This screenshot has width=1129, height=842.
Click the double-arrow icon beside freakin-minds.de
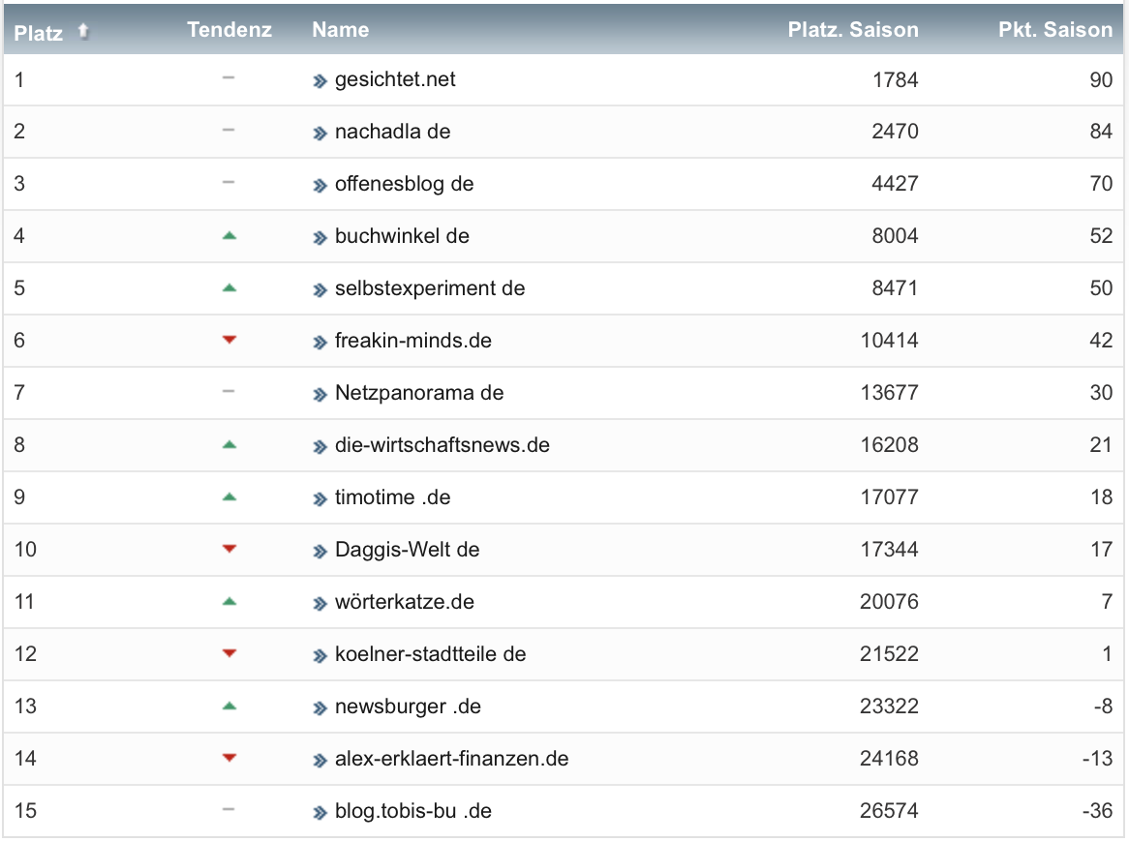click(x=320, y=343)
